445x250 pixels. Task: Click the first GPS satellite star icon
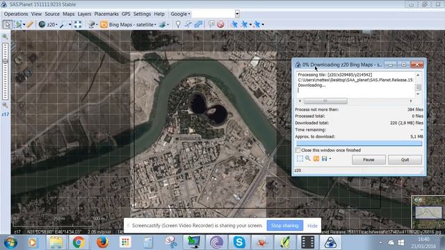(x=234, y=25)
